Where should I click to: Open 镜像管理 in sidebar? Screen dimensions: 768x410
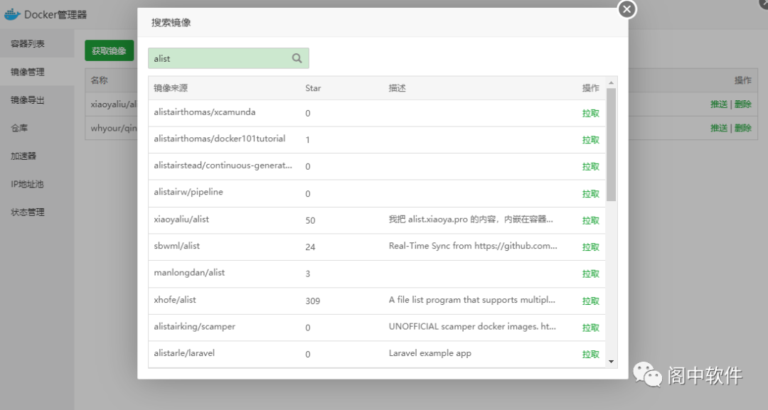(28, 72)
